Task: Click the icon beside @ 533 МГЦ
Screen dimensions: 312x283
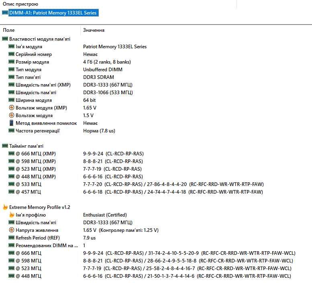Action: [11, 184]
